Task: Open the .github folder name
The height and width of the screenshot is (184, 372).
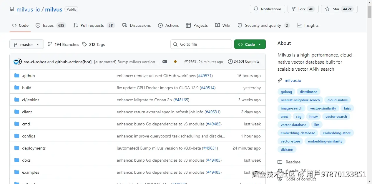Action: coord(29,76)
